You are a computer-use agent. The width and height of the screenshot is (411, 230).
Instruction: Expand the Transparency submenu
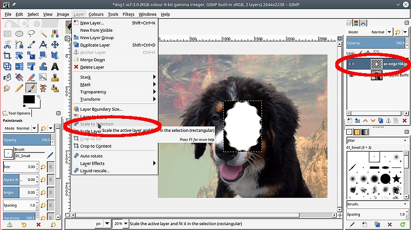115,92
